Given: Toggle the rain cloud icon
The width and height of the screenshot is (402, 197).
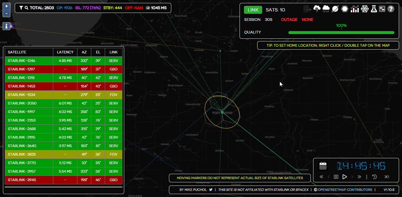Looking at the screenshot, I should click(326, 9).
